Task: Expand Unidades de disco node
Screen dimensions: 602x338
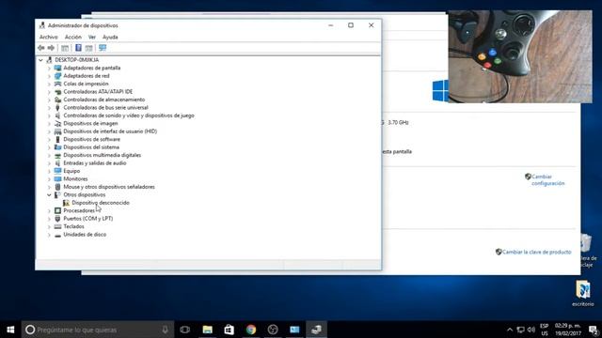Action: 49,235
